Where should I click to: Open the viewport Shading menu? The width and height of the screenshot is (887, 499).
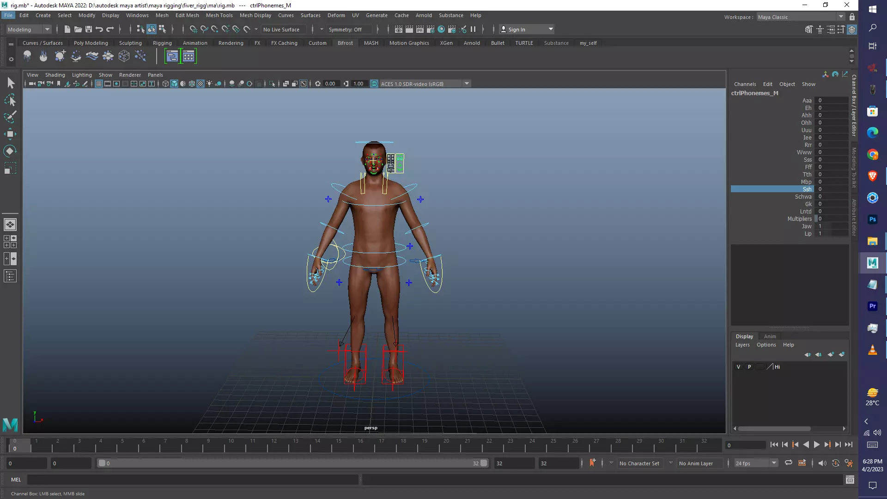(55, 75)
